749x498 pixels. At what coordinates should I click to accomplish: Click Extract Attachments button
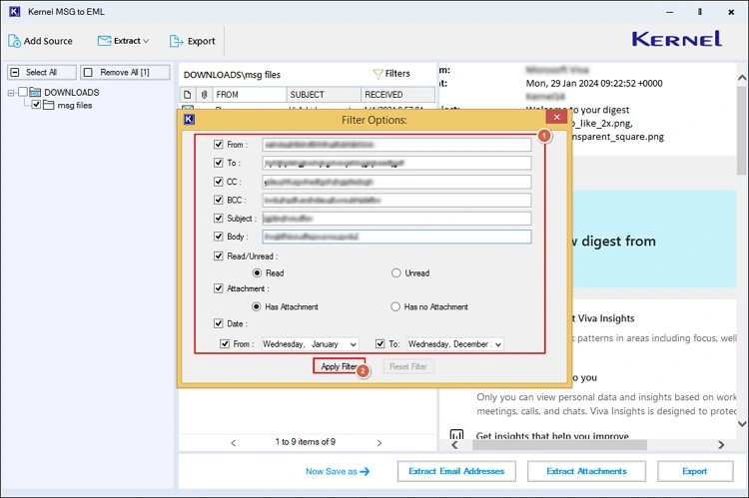586,471
